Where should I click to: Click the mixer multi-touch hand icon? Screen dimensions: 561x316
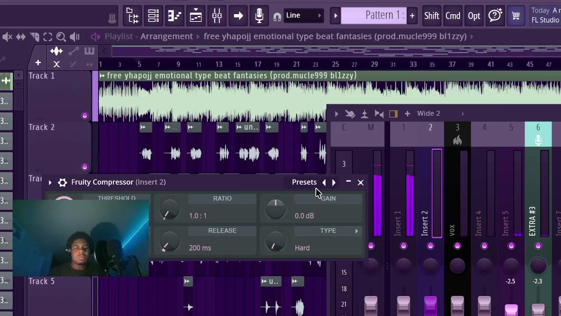coord(350,114)
